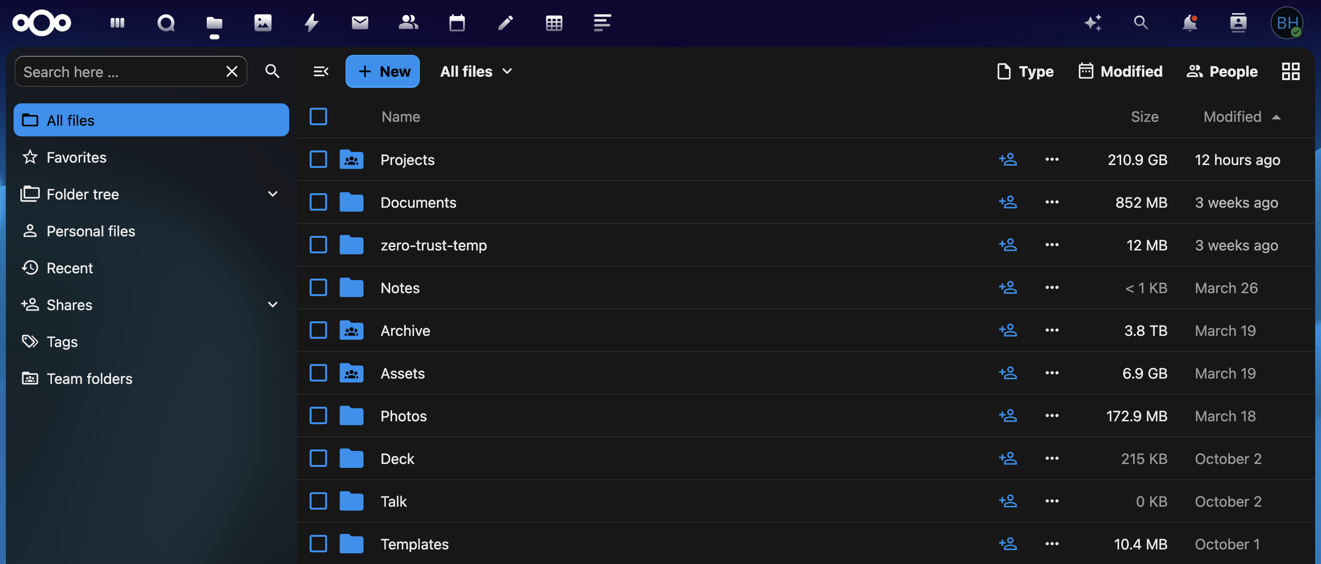Open the Calendar app icon
This screenshot has width=1321, height=564.
click(456, 22)
